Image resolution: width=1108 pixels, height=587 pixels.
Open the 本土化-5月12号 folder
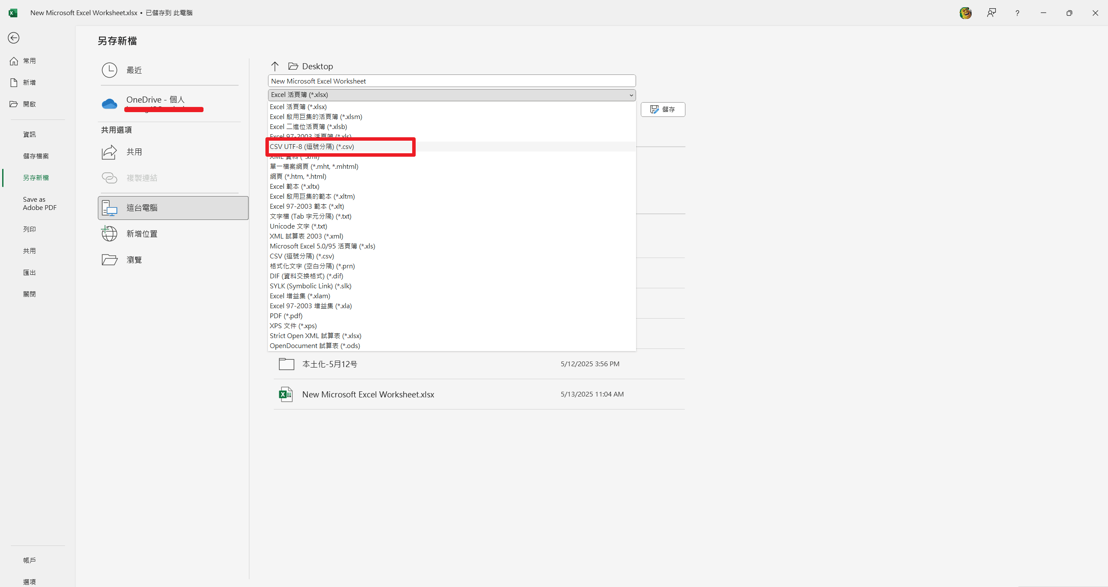pos(479,364)
